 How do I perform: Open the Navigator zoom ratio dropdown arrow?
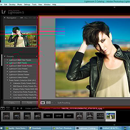37,18
